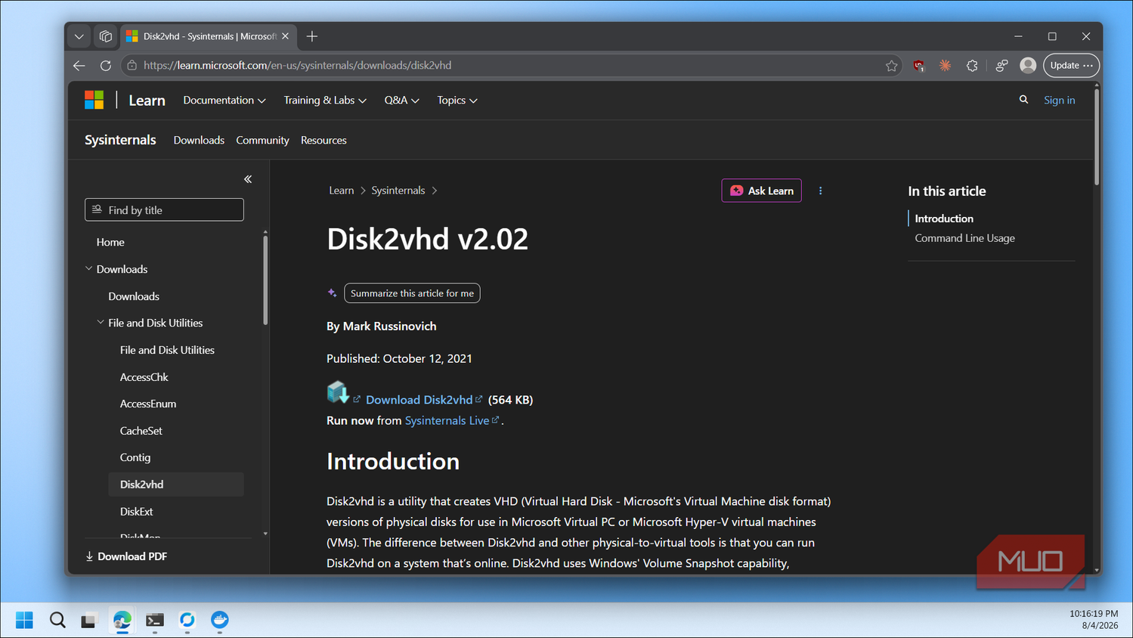This screenshot has height=638, width=1133.
Task: Expand the Training & Labs dropdown
Action: click(x=325, y=101)
